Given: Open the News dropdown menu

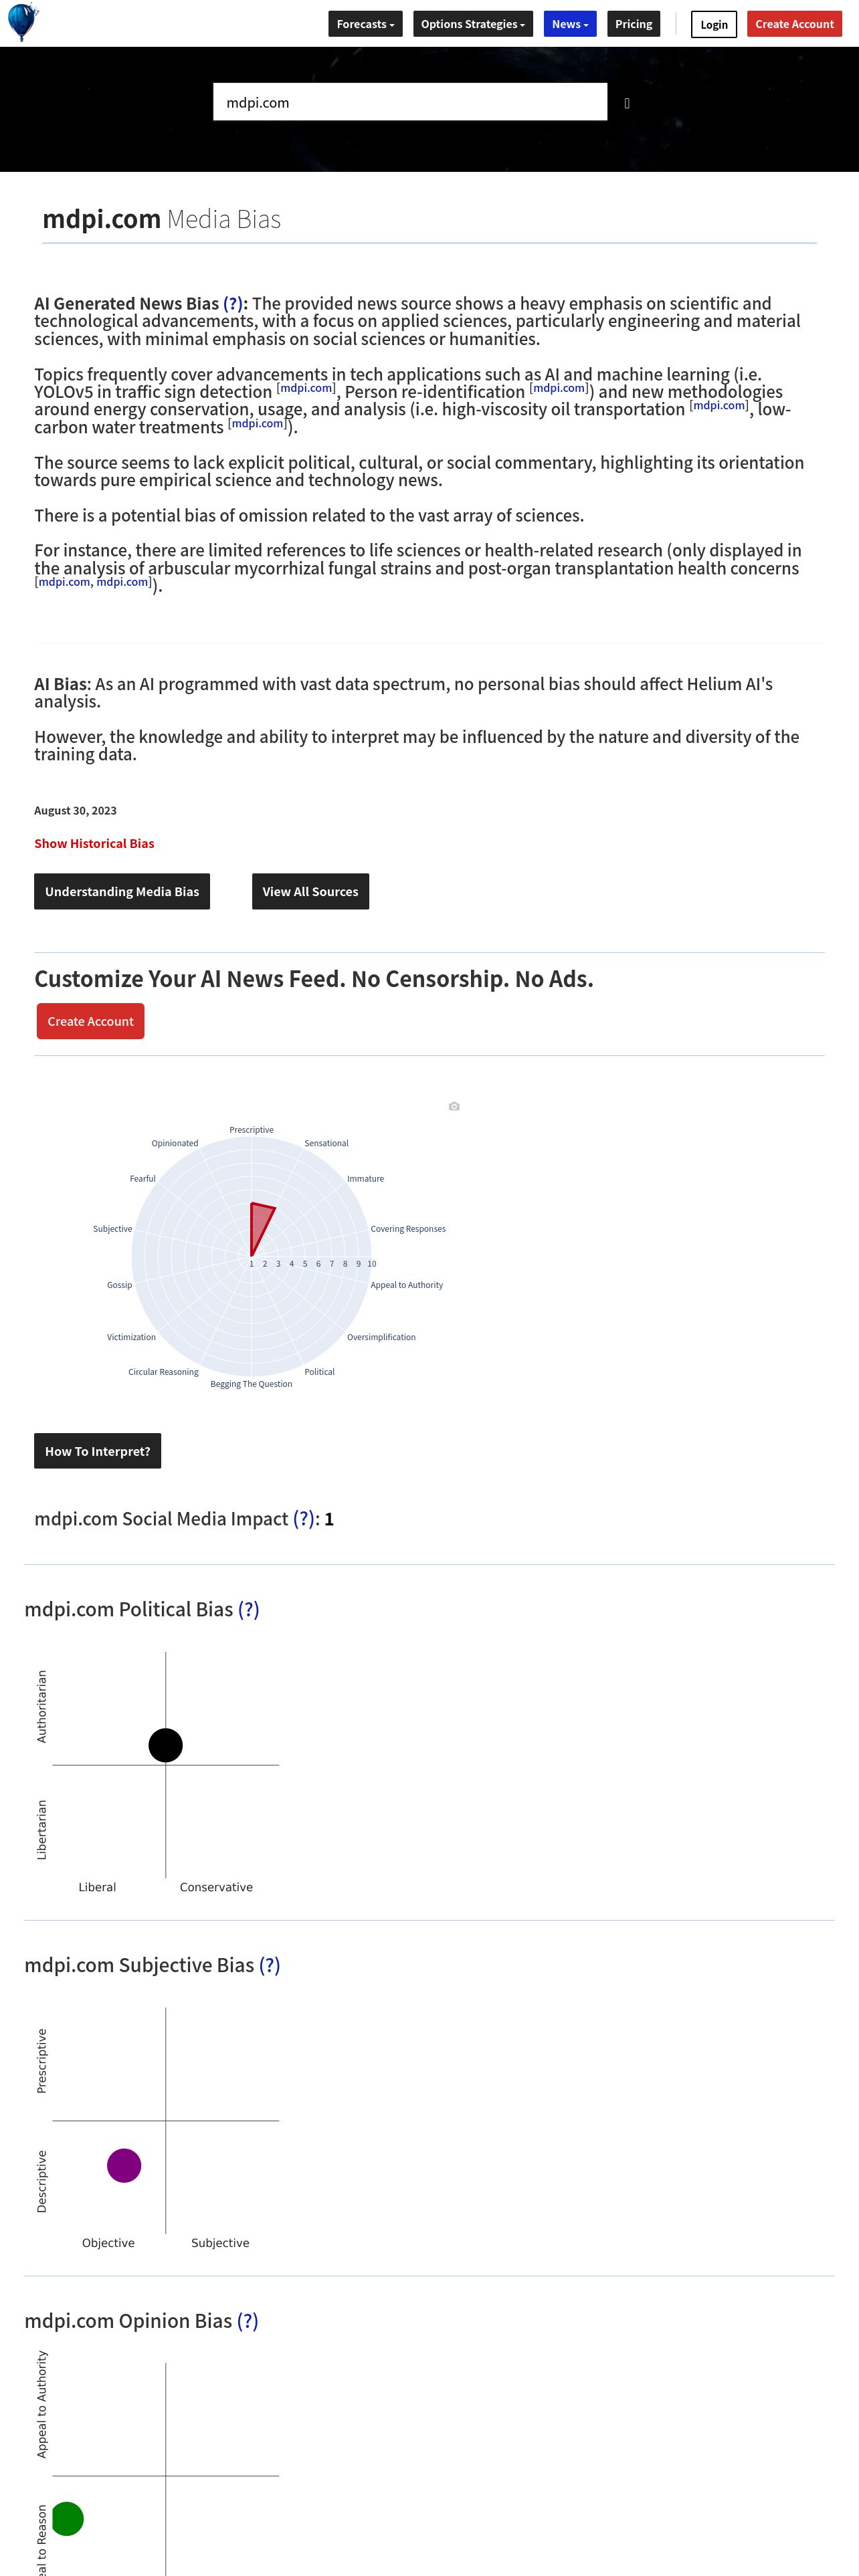Looking at the screenshot, I should [570, 24].
